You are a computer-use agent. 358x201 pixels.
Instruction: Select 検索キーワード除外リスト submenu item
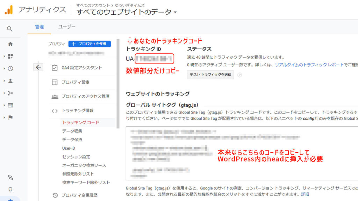point(86,183)
